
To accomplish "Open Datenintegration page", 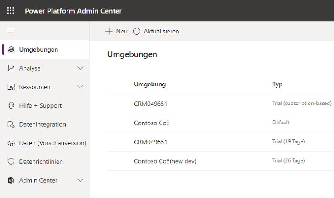I will (x=44, y=124).
